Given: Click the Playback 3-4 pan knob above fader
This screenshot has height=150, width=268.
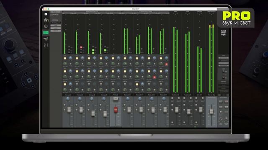Looking at the screenshot, I should click(139, 99).
